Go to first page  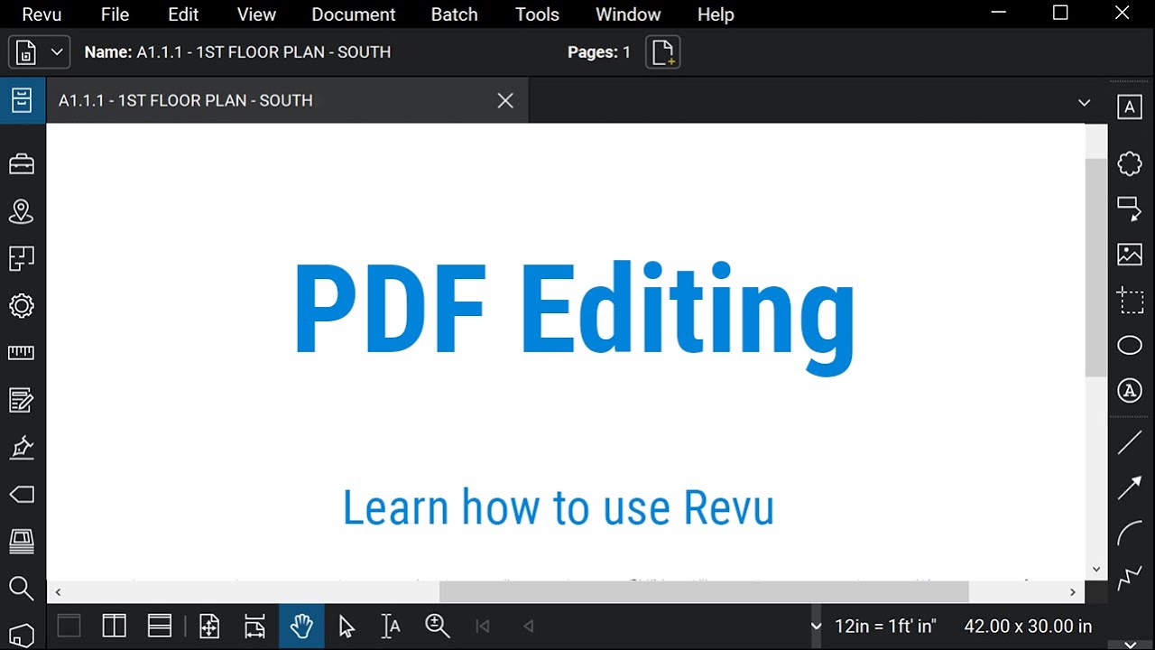483,626
